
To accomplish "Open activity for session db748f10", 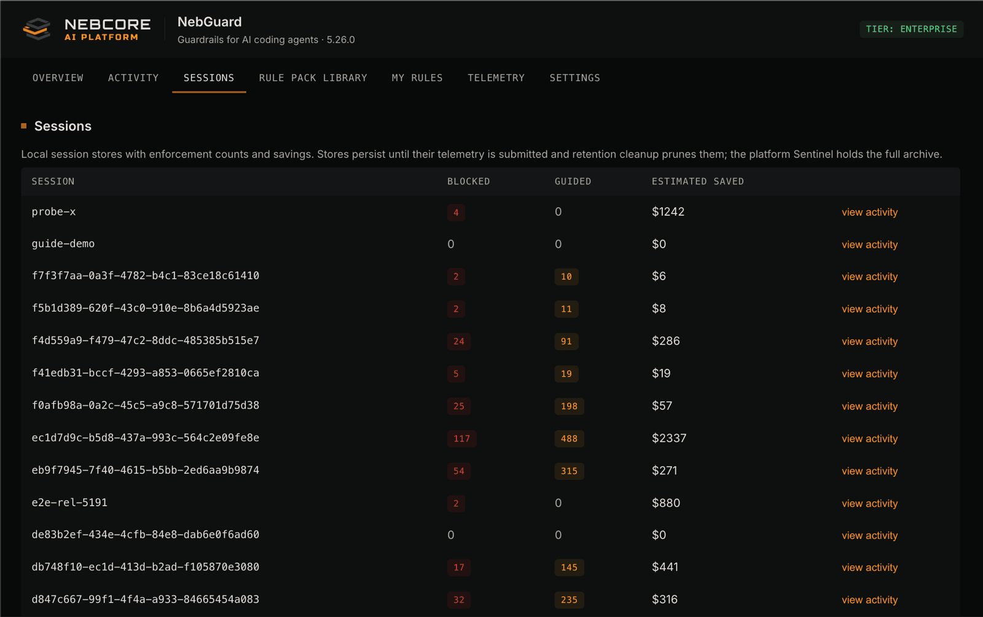I will pyautogui.click(x=869, y=567).
